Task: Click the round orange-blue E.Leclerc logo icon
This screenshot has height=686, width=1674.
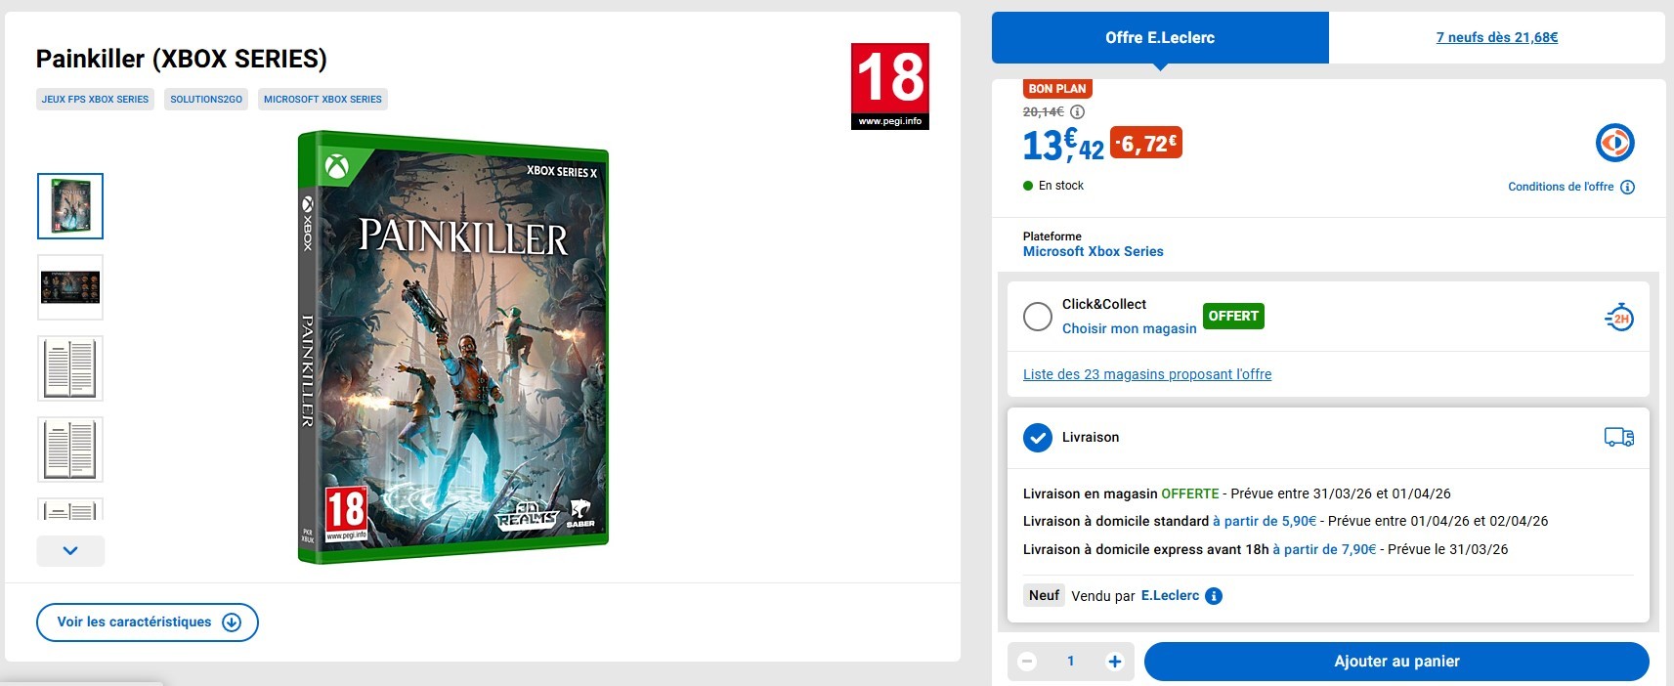Action: [x=1615, y=143]
